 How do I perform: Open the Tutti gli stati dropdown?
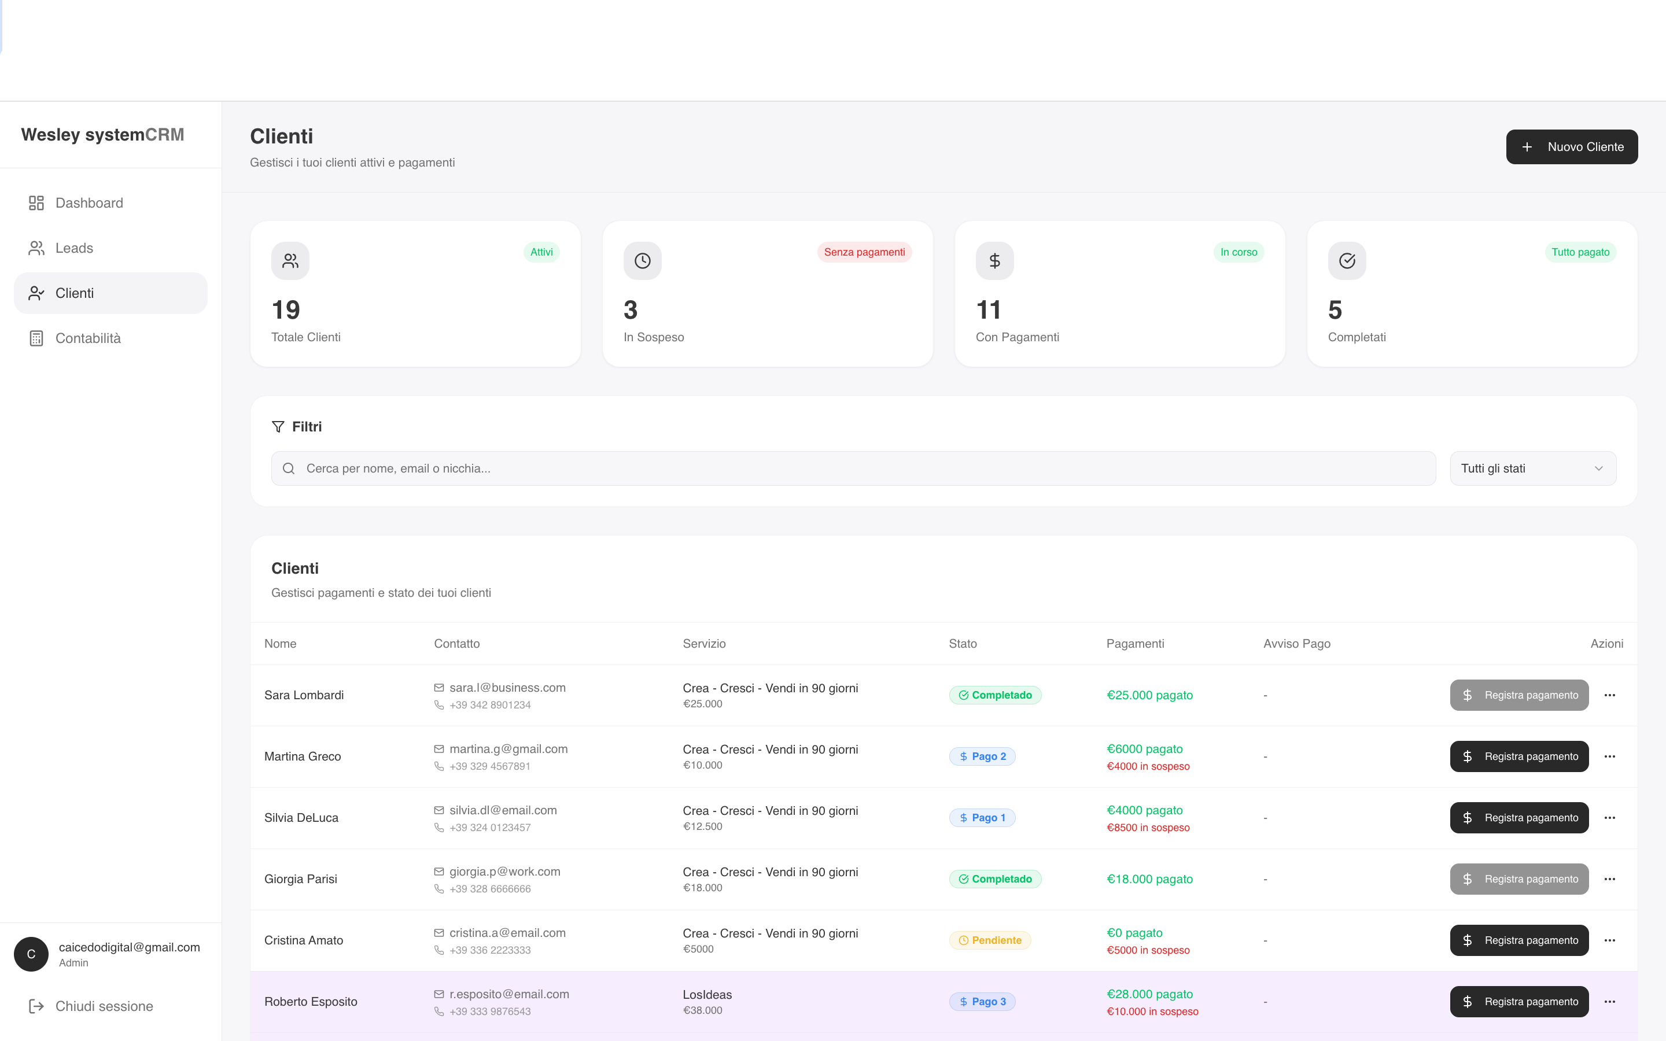point(1533,468)
